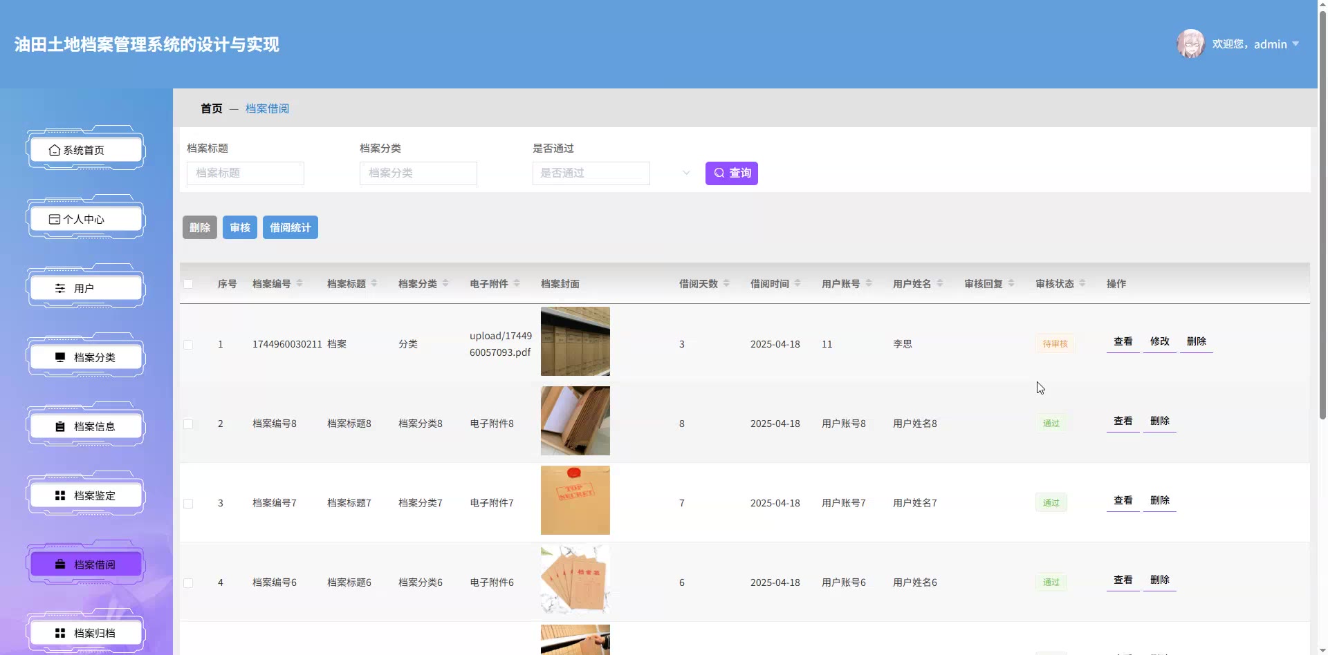The width and height of the screenshot is (1328, 655).
Task: Click the sort arrows beside 档案分类 column
Action: tap(445, 283)
